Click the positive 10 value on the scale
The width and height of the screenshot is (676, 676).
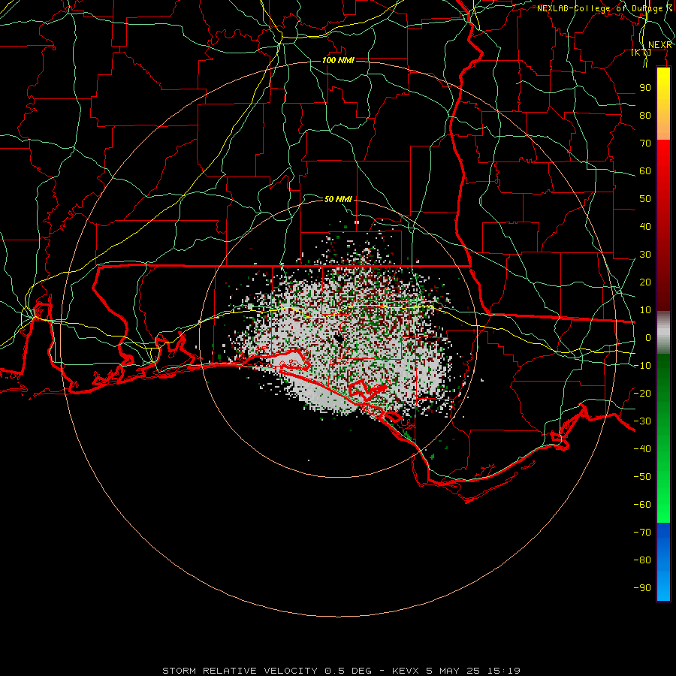pos(645,310)
